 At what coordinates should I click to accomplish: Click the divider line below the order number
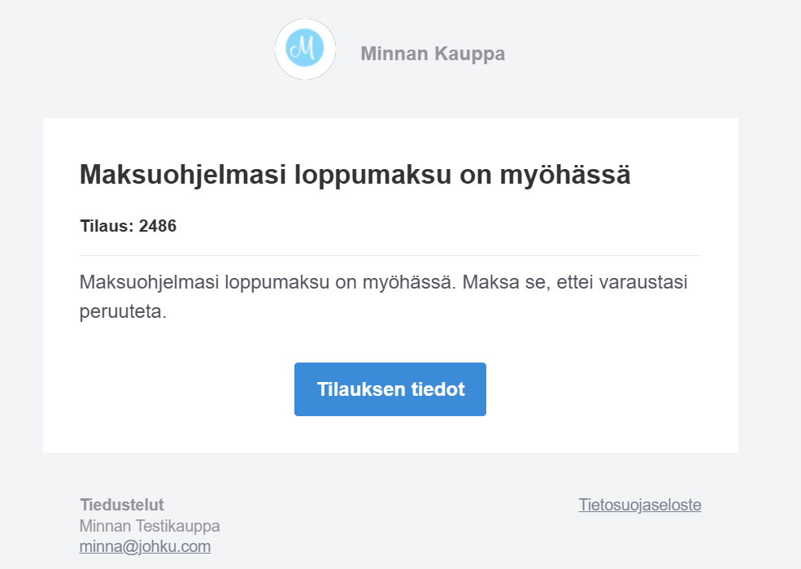tap(390, 255)
